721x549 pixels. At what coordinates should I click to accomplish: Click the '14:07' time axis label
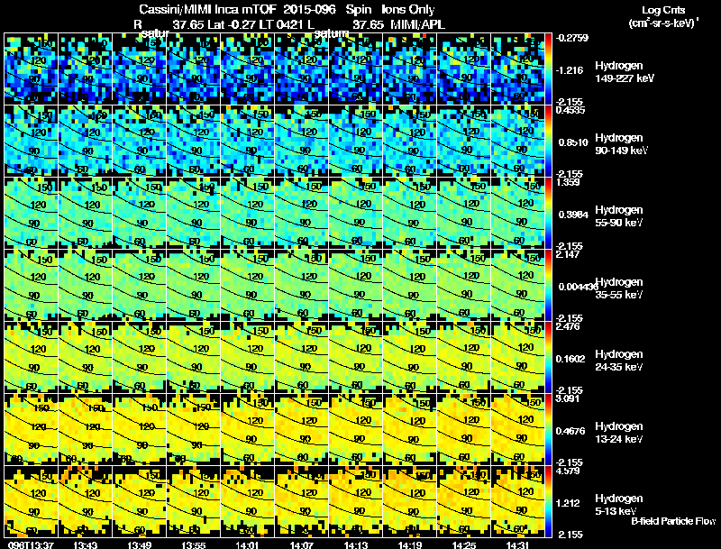click(x=302, y=544)
